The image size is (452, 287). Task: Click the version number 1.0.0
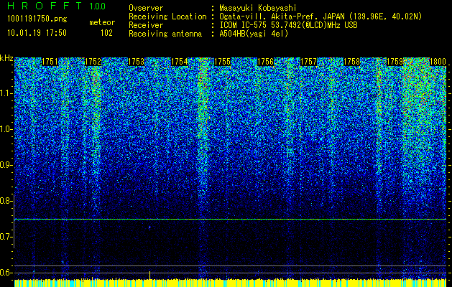[98, 6]
